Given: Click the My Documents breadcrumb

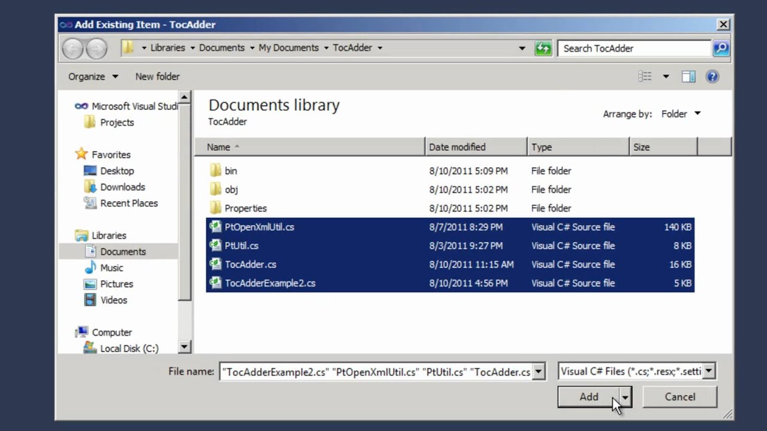Looking at the screenshot, I should (x=288, y=48).
